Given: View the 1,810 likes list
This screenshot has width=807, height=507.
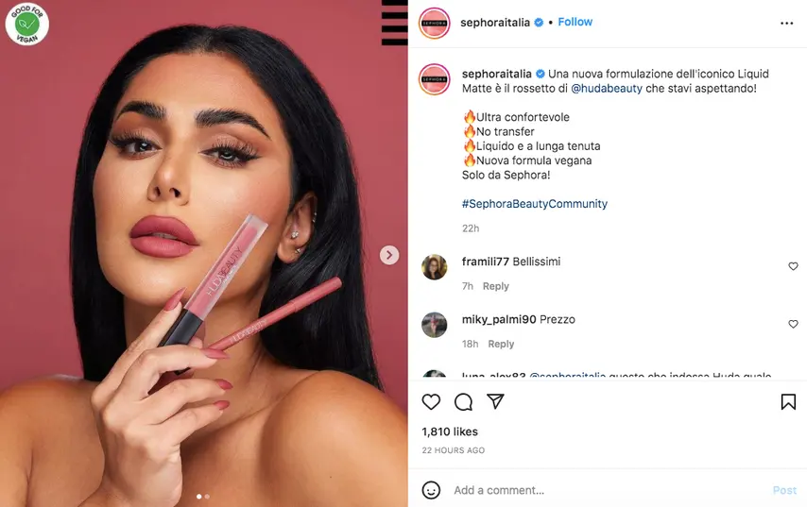Looking at the screenshot, I should coord(450,431).
